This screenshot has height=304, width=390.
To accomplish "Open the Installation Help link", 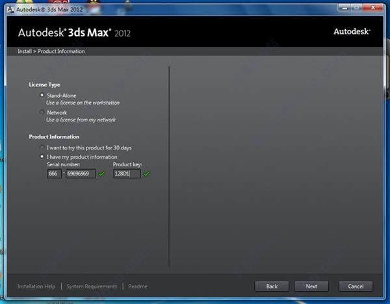I will (36, 286).
